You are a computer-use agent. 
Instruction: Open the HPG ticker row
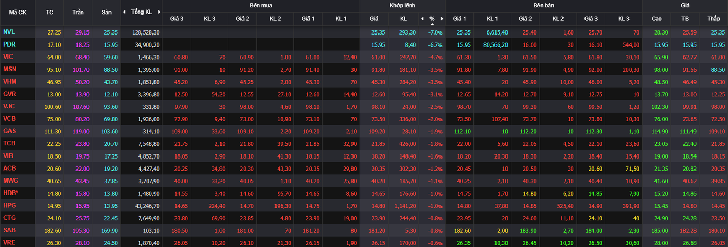tap(9, 205)
